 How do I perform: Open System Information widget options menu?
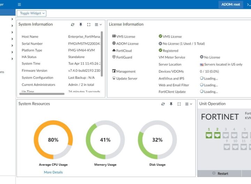(98, 25)
